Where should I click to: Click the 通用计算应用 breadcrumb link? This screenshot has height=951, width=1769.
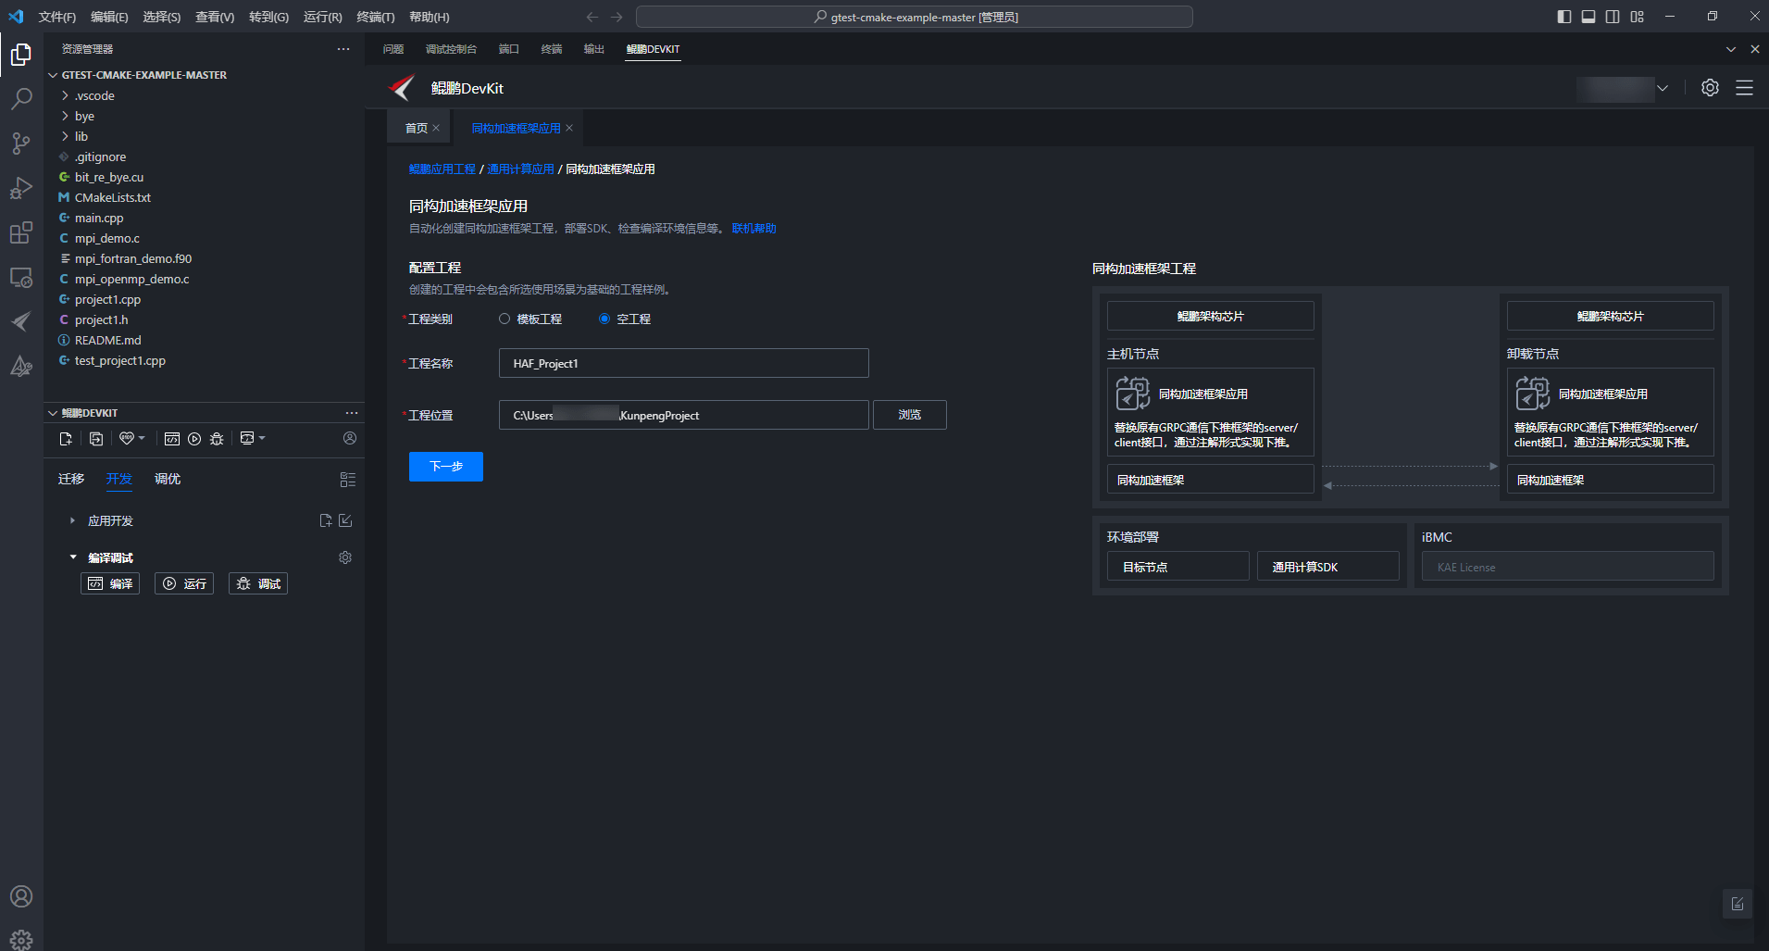(x=520, y=169)
